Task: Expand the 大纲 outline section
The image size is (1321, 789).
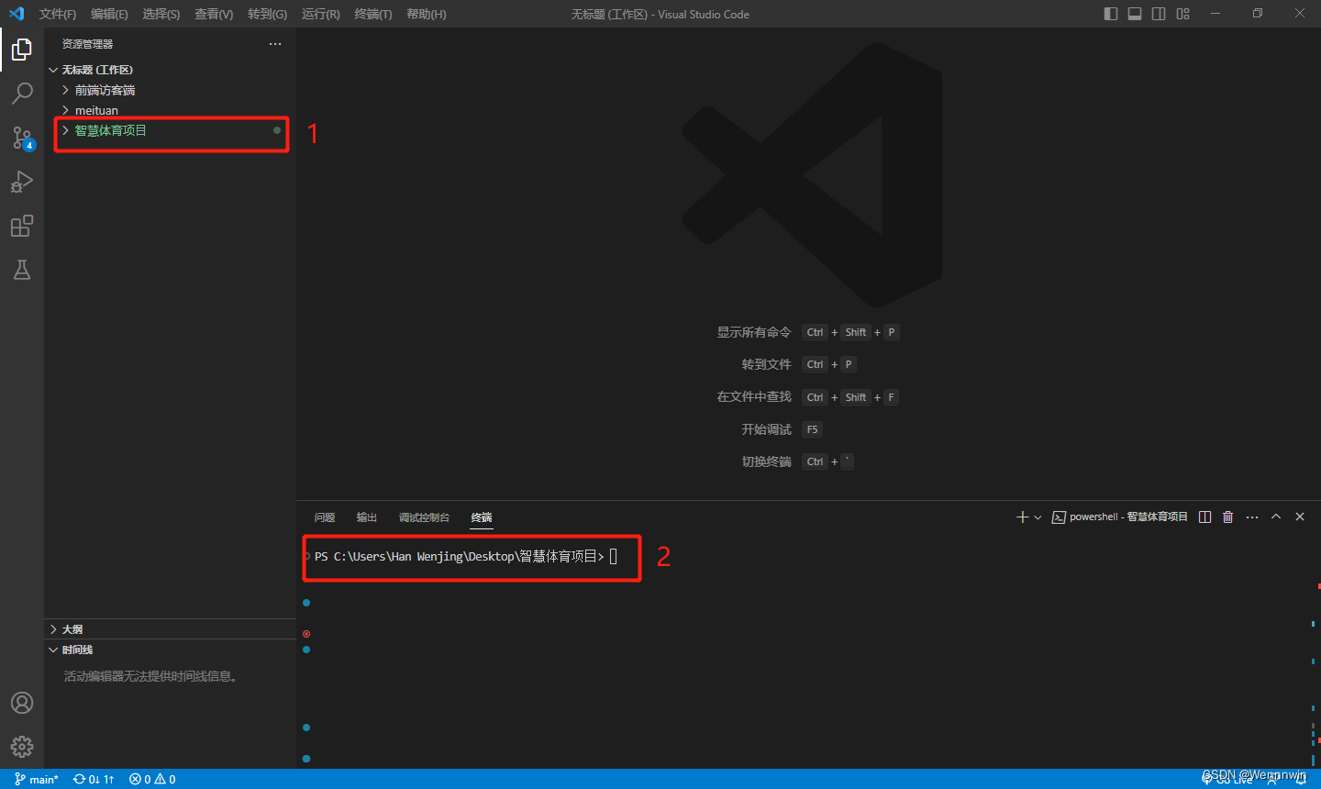Action: coord(170,629)
